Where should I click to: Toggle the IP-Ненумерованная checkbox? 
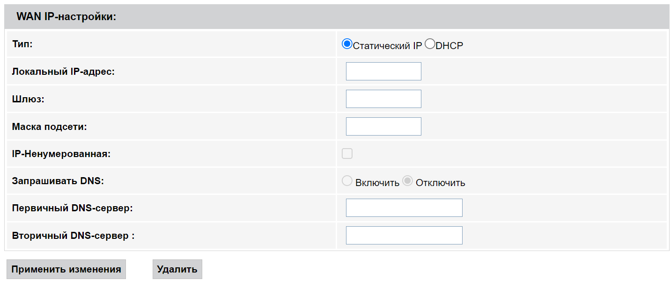click(347, 153)
